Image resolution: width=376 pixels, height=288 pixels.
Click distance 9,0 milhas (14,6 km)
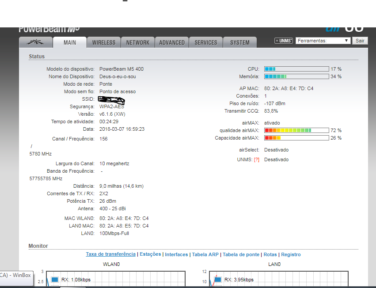click(x=122, y=186)
